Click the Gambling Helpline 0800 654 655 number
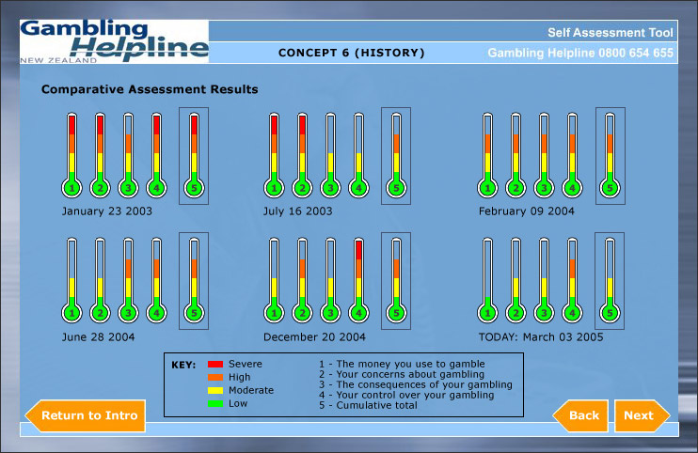The width and height of the screenshot is (698, 453). (x=580, y=54)
